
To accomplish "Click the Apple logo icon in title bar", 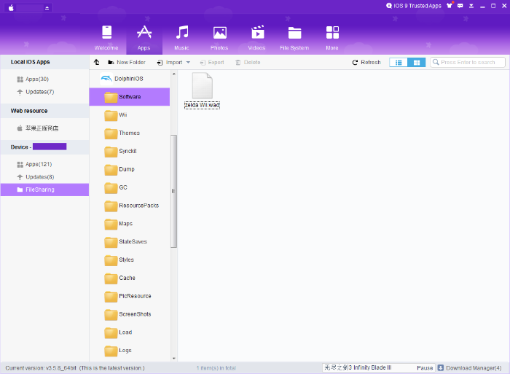I will click(11, 8).
